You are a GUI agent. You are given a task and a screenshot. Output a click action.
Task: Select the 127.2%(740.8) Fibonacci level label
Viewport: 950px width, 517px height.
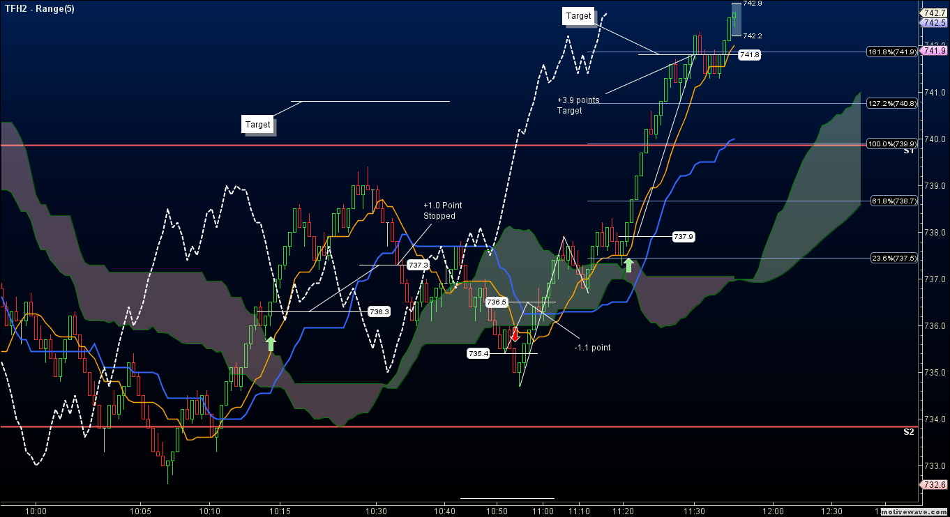891,103
